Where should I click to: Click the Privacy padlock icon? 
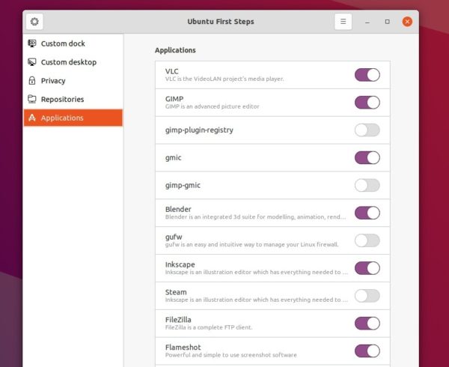click(x=32, y=80)
